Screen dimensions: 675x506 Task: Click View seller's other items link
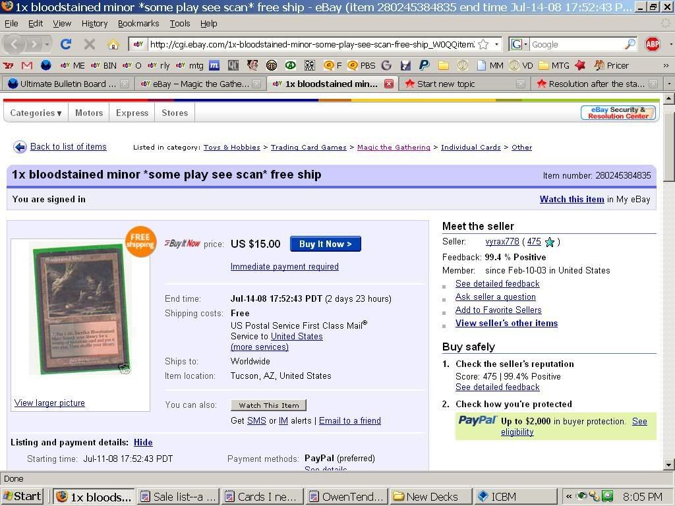(506, 323)
